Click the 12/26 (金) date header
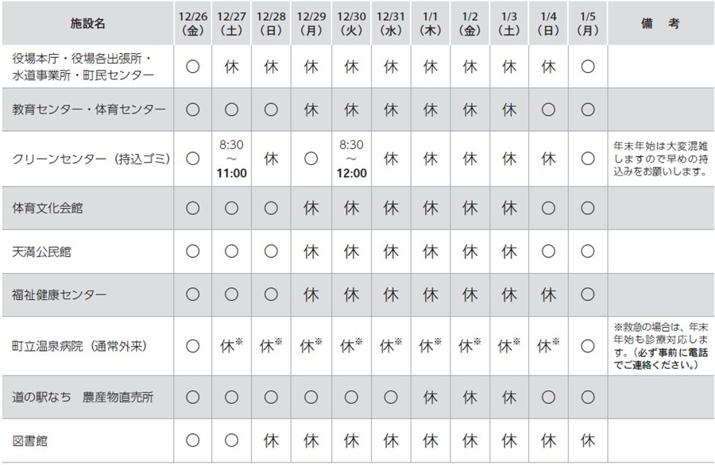Image resolution: width=715 pixels, height=465 pixels. pyautogui.click(x=192, y=24)
